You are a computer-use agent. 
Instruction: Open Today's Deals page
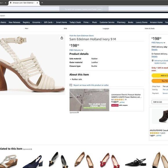[x=75, y=22]
